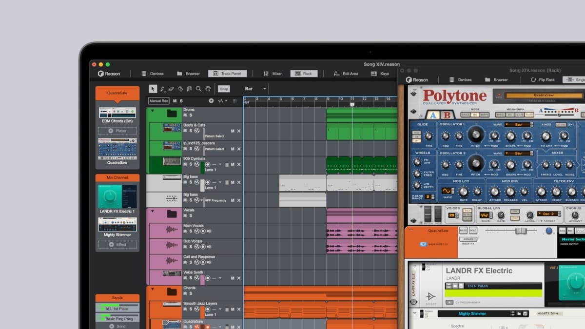585x329 pixels.
Task: Select the Hand scroll tool
Action: pos(208,89)
